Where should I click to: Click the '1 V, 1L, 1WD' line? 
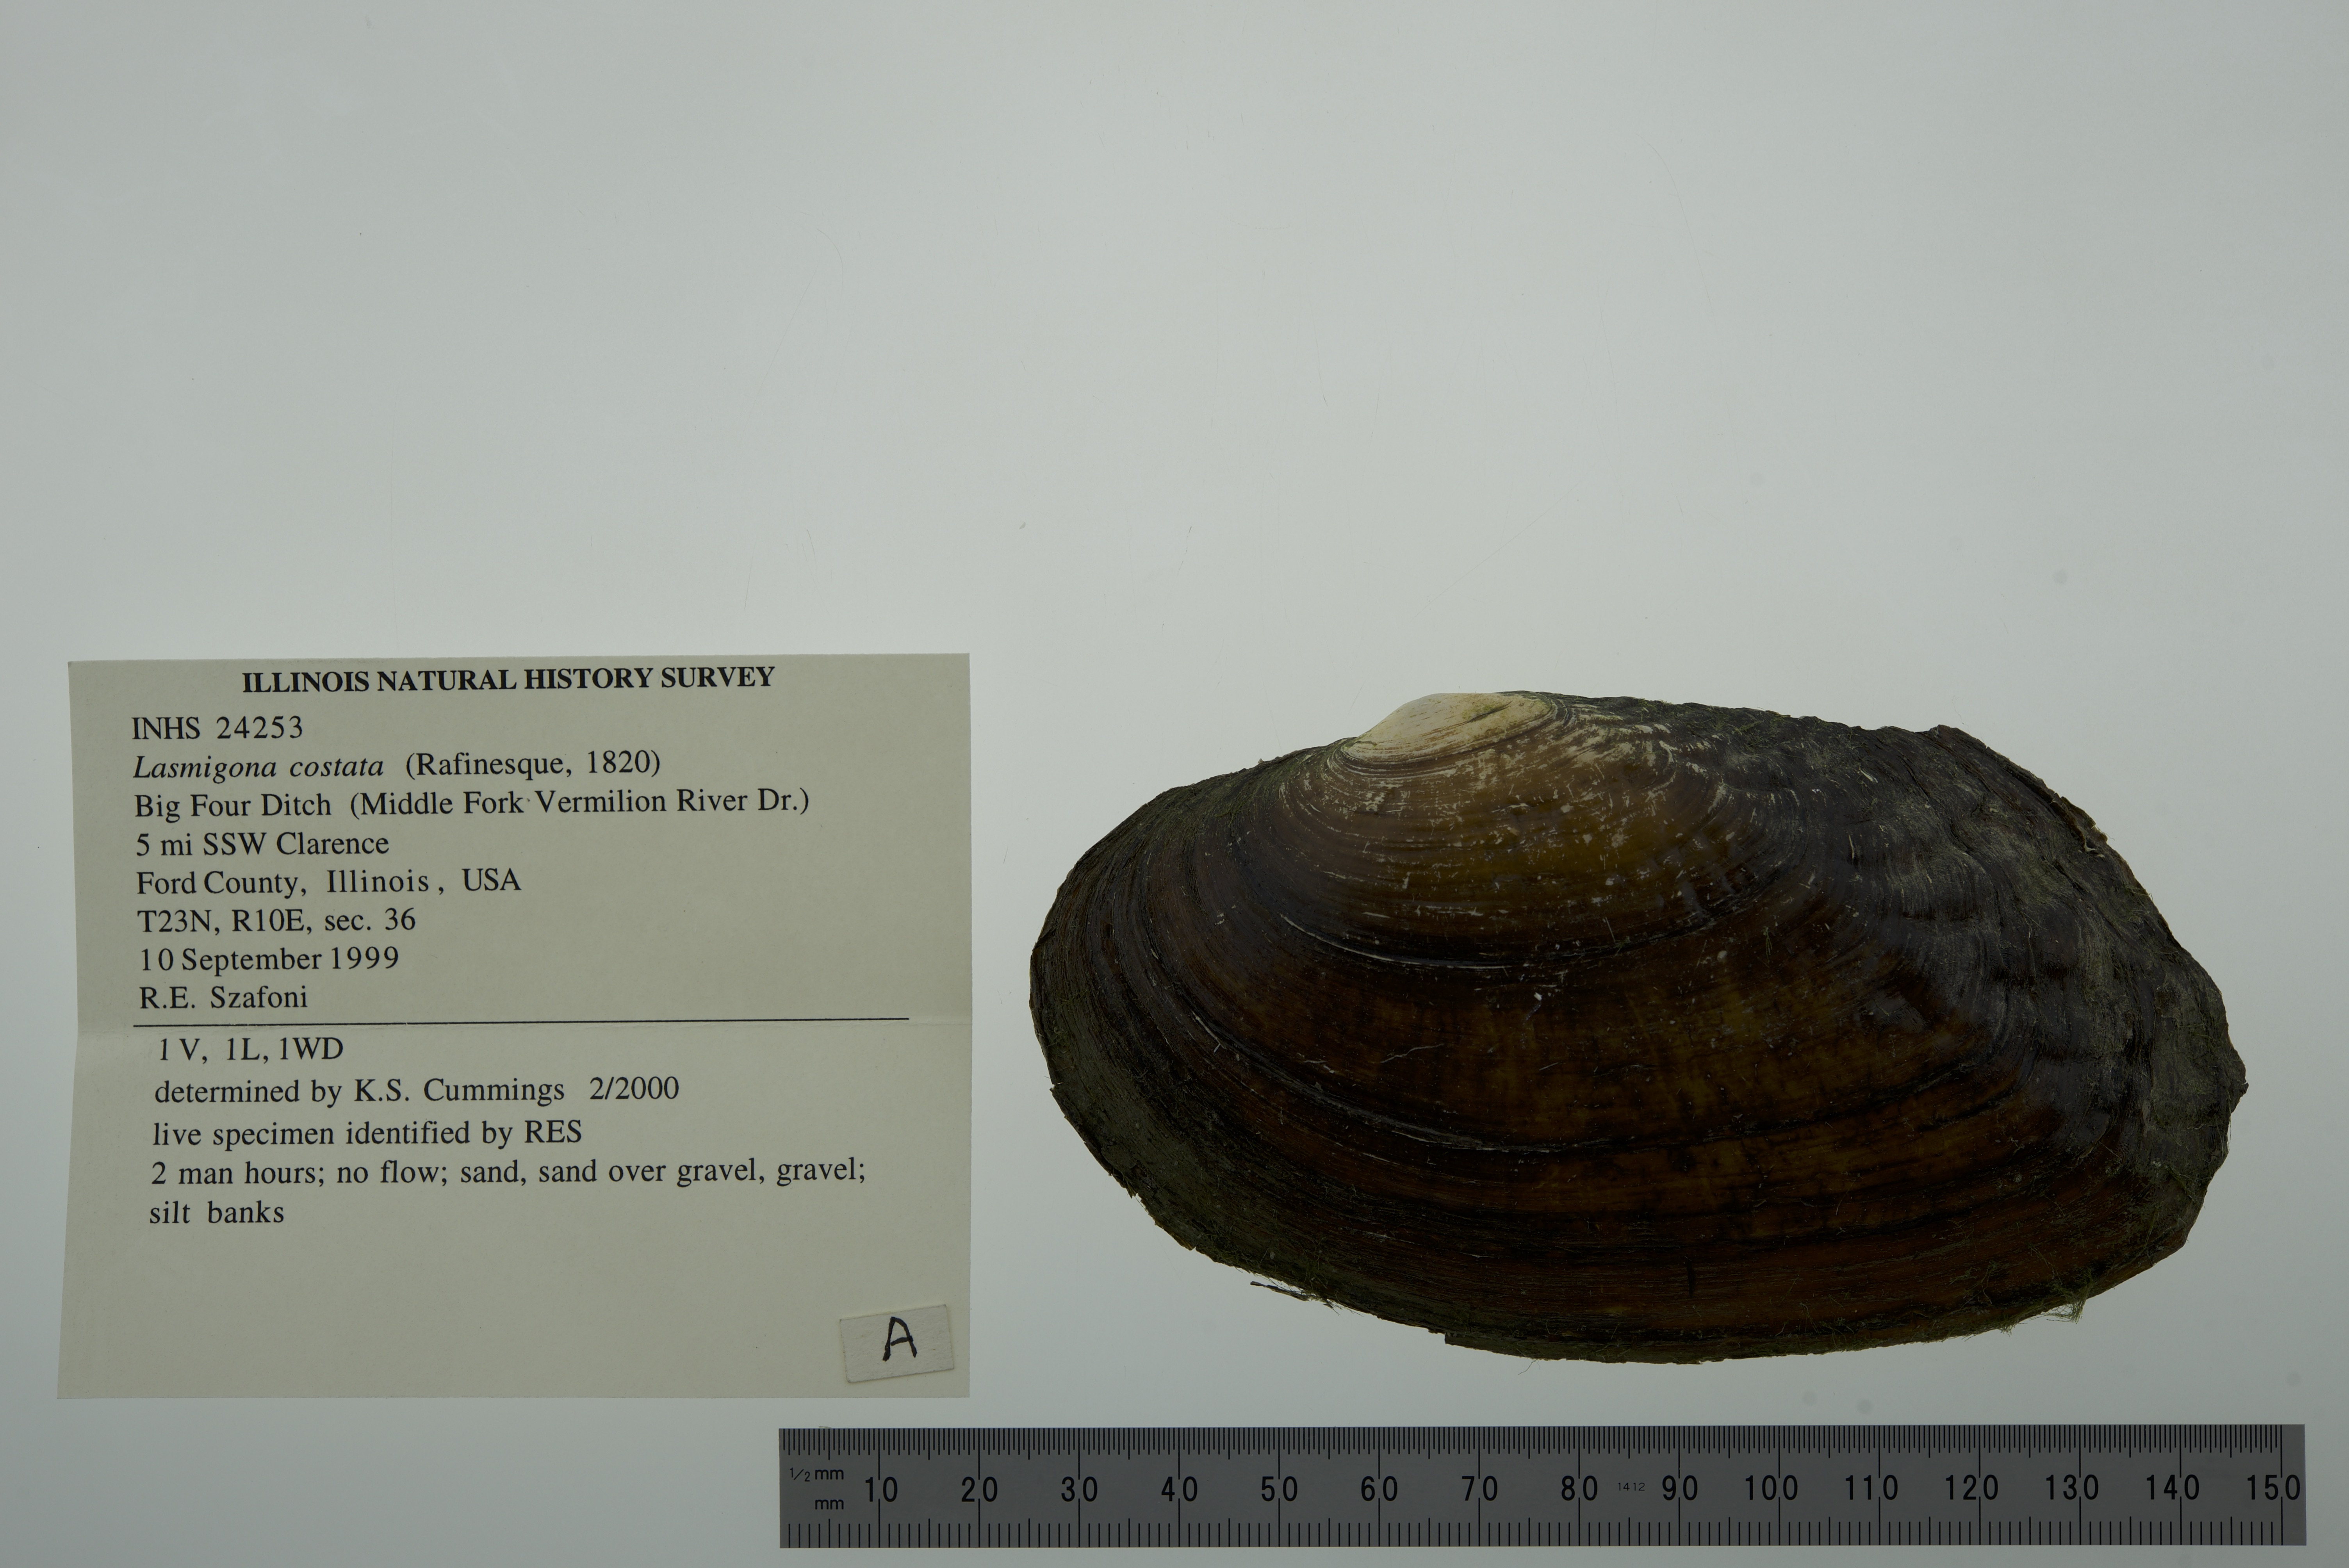click(250, 1049)
